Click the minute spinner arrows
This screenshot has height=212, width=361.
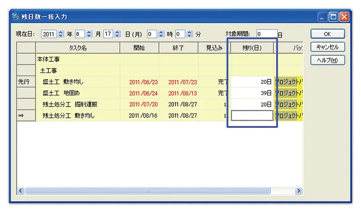tap(190, 34)
